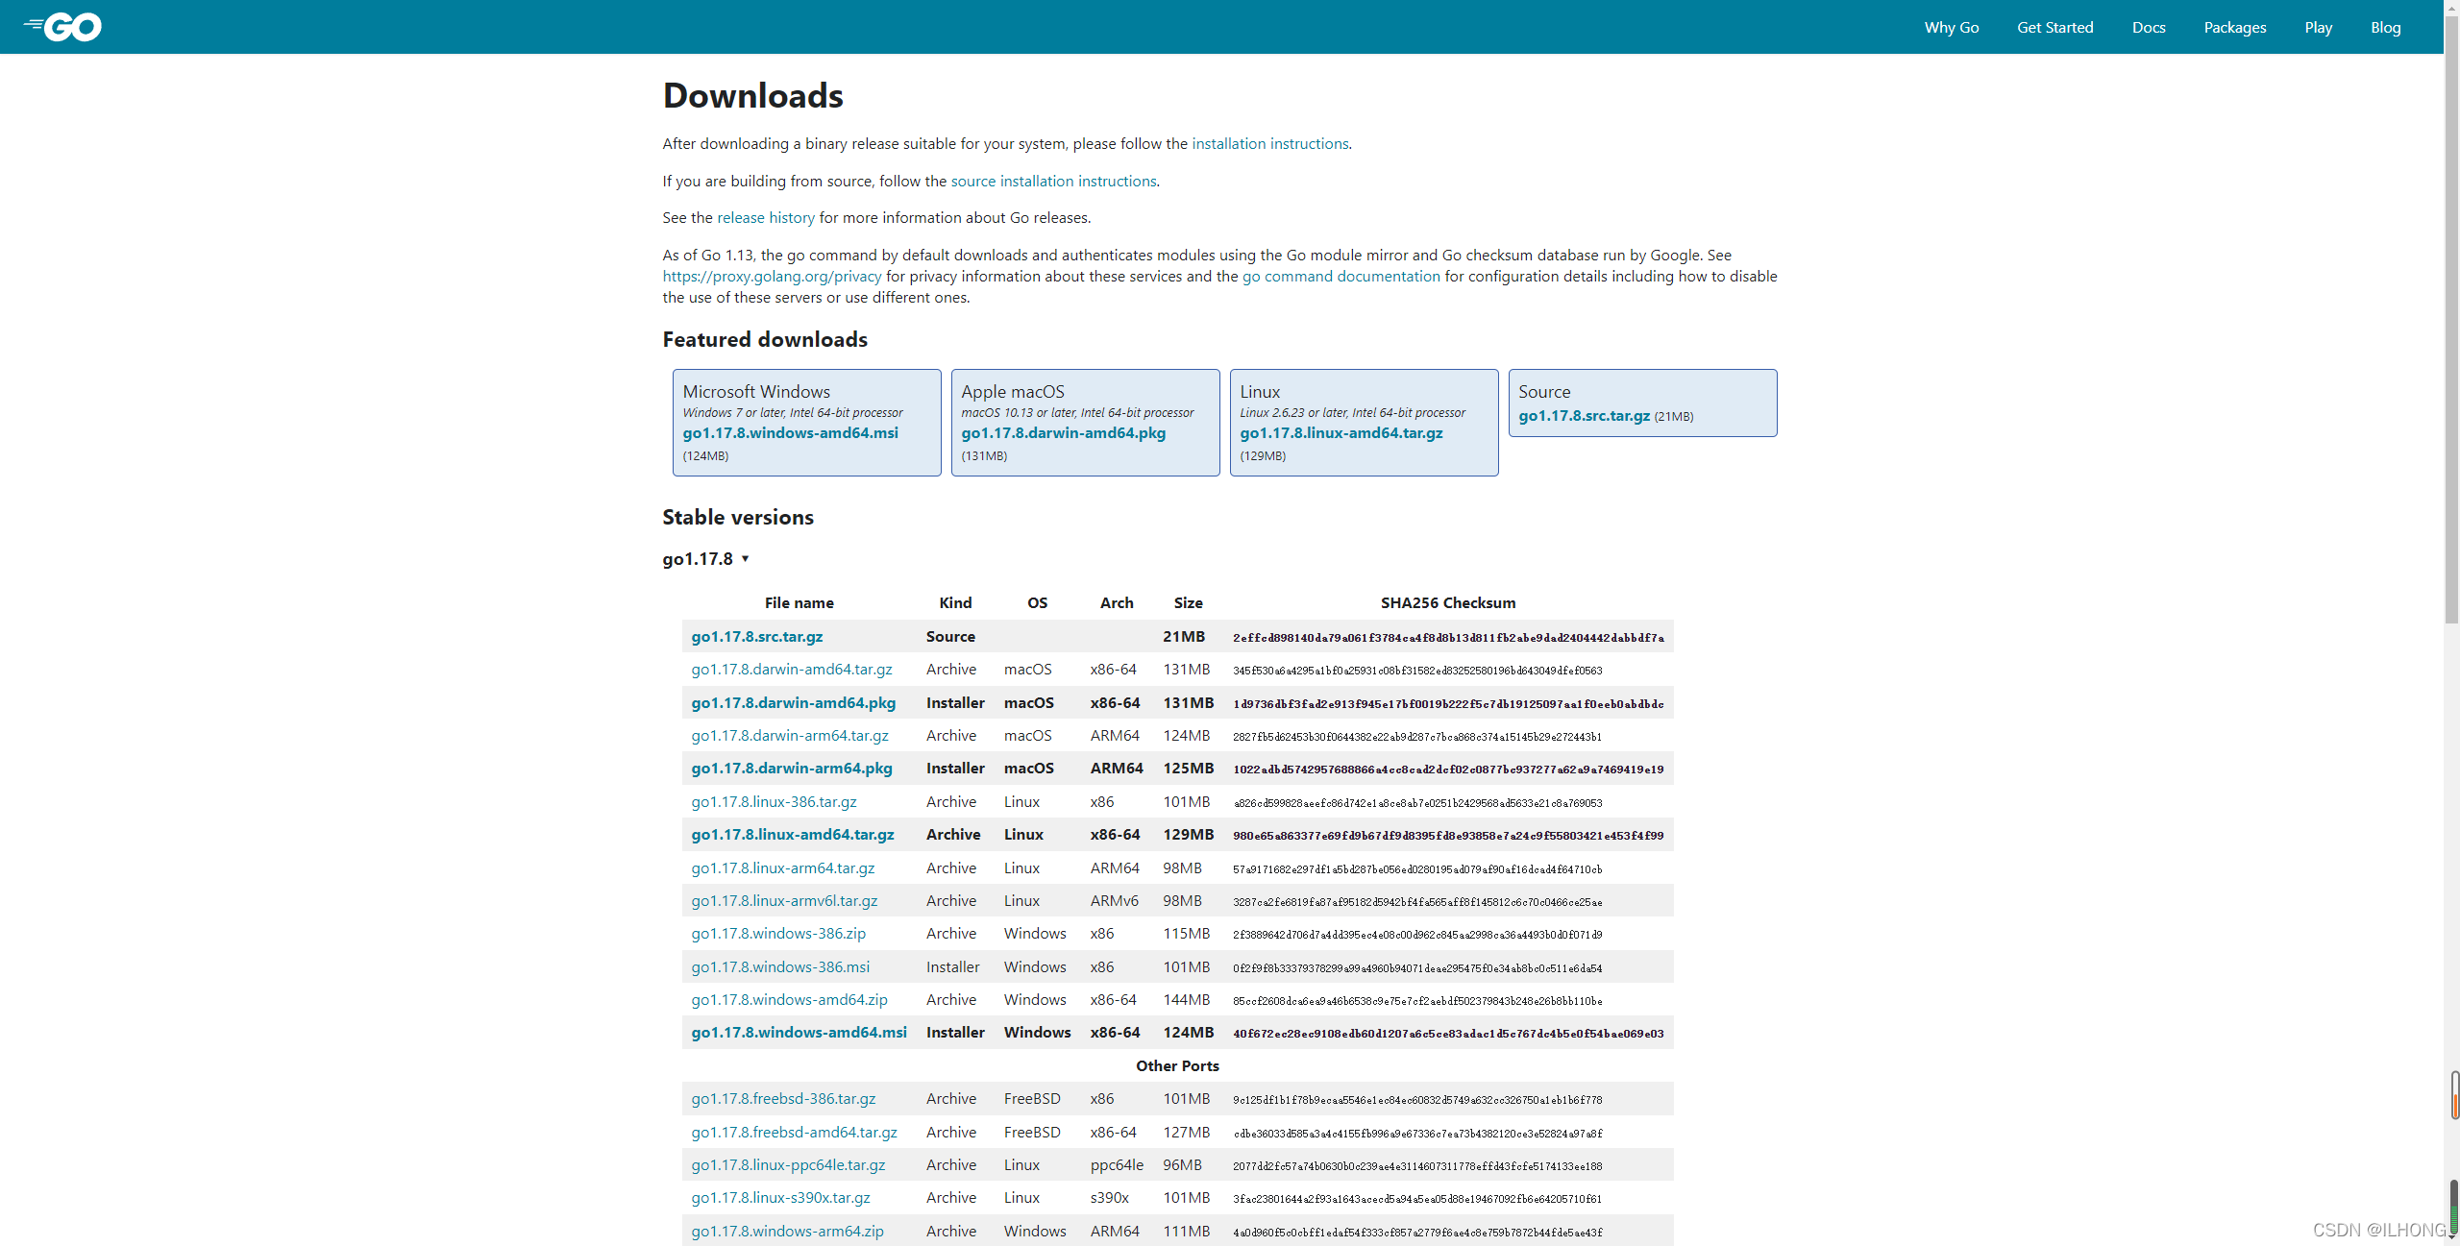Open the Why Go menu item
Screen dimensions: 2460x1246
[1951, 27]
